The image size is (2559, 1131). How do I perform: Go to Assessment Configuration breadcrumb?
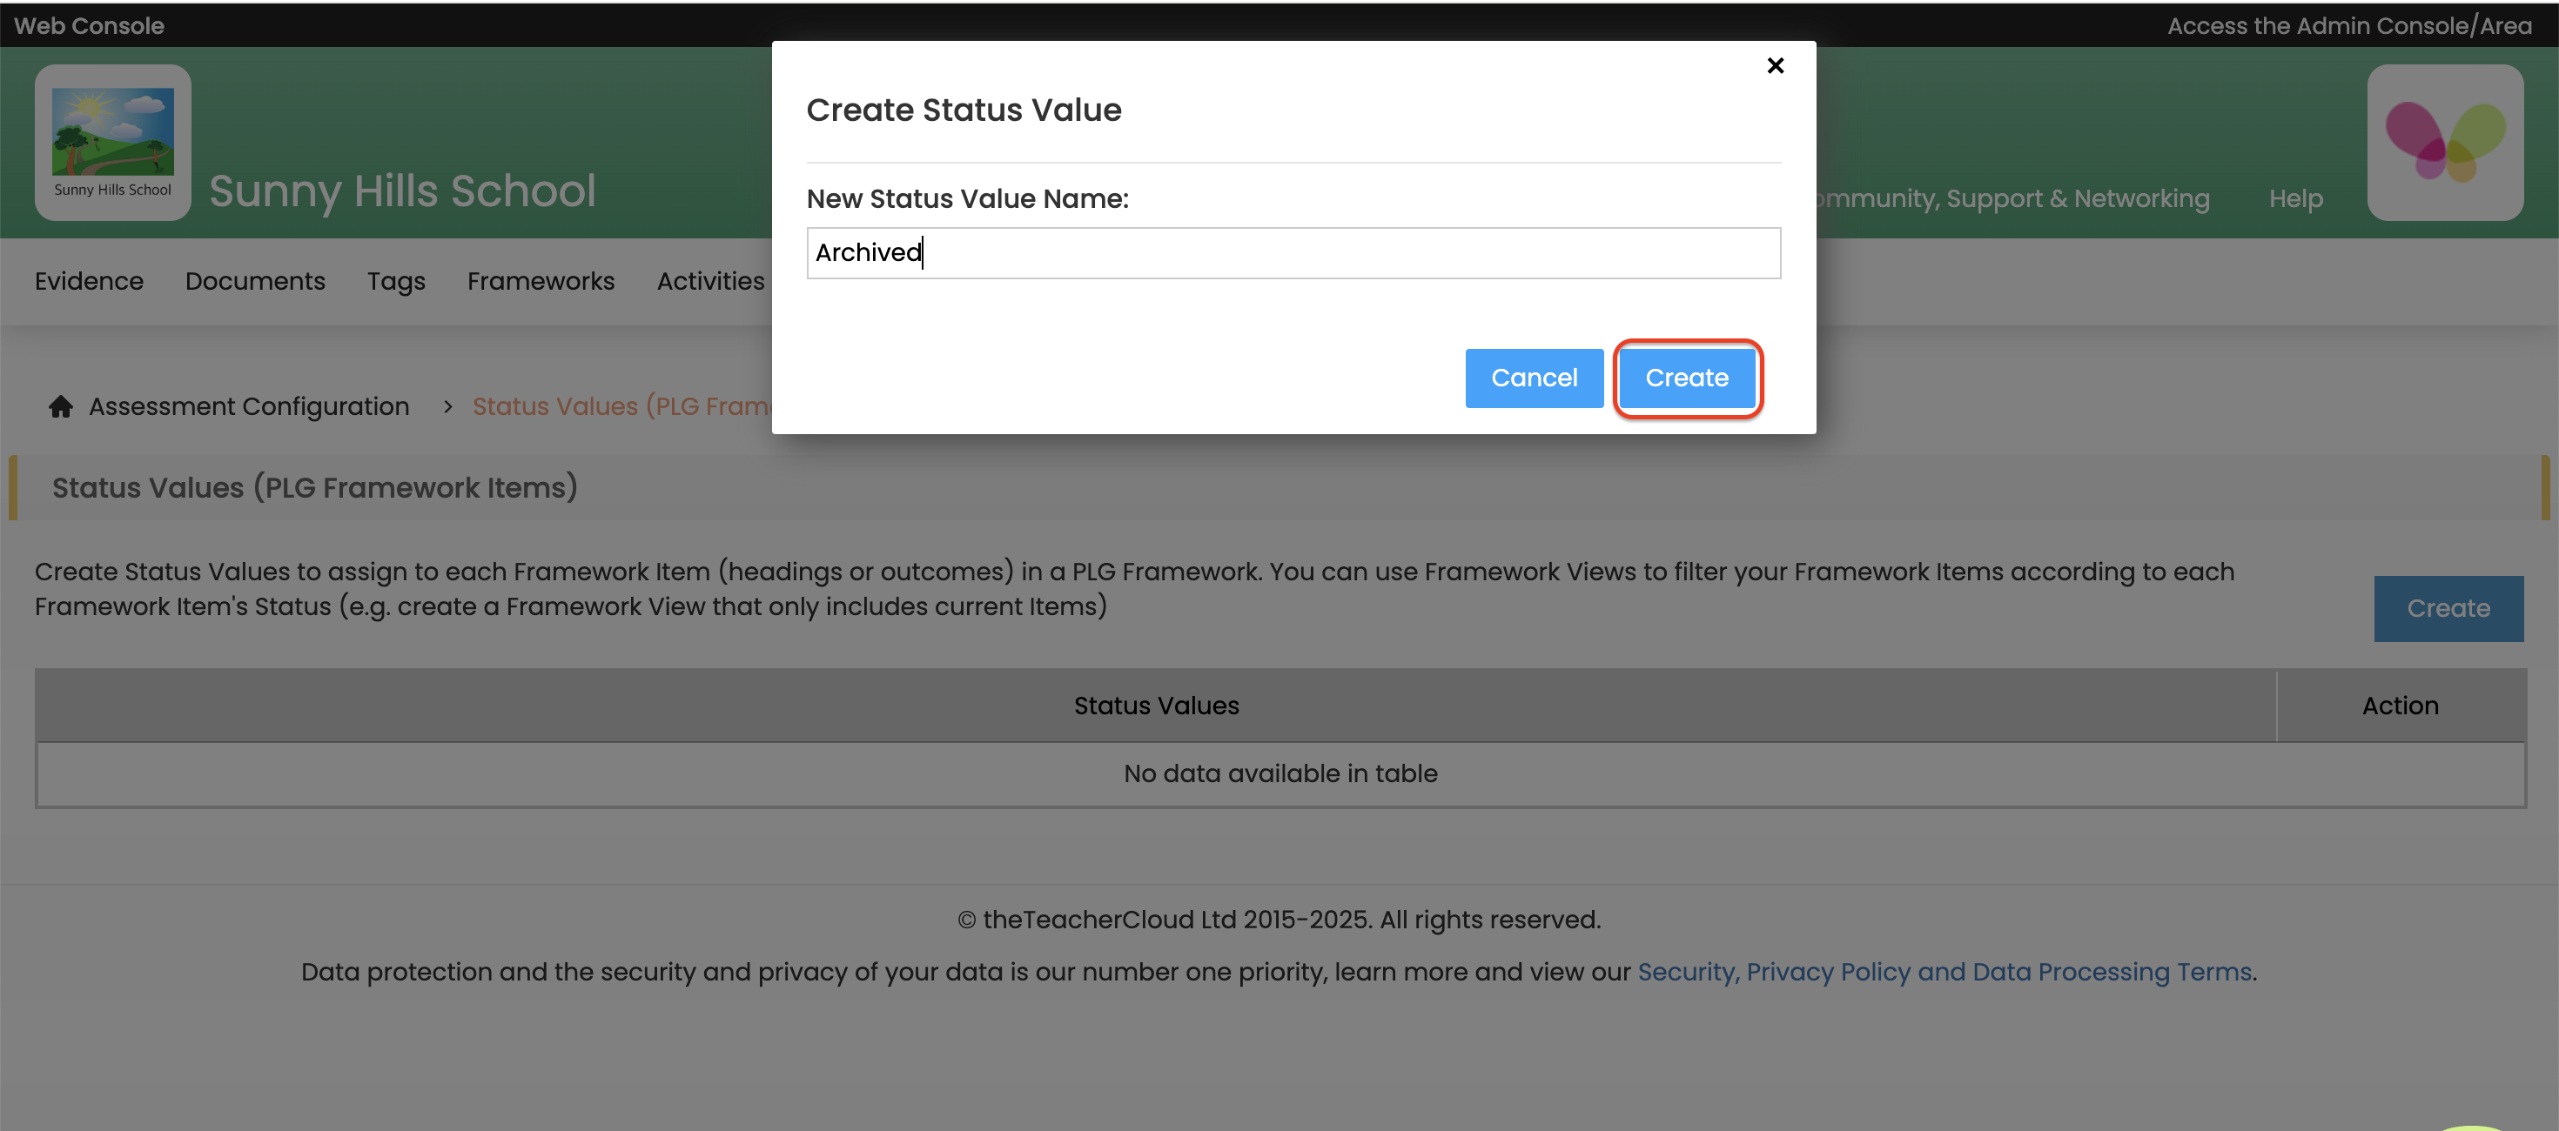pyautogui.click(x=248, y=406)
